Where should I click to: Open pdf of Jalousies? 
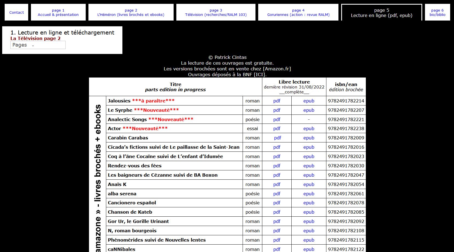pyautogui.click(x=277, y=101)
